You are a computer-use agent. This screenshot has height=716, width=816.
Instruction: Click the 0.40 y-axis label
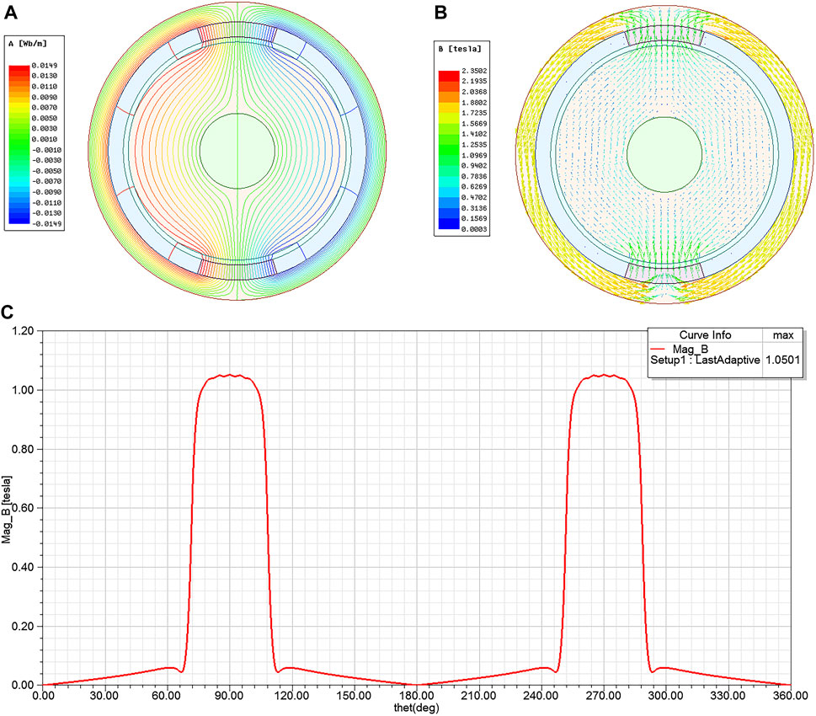[23, 567]
